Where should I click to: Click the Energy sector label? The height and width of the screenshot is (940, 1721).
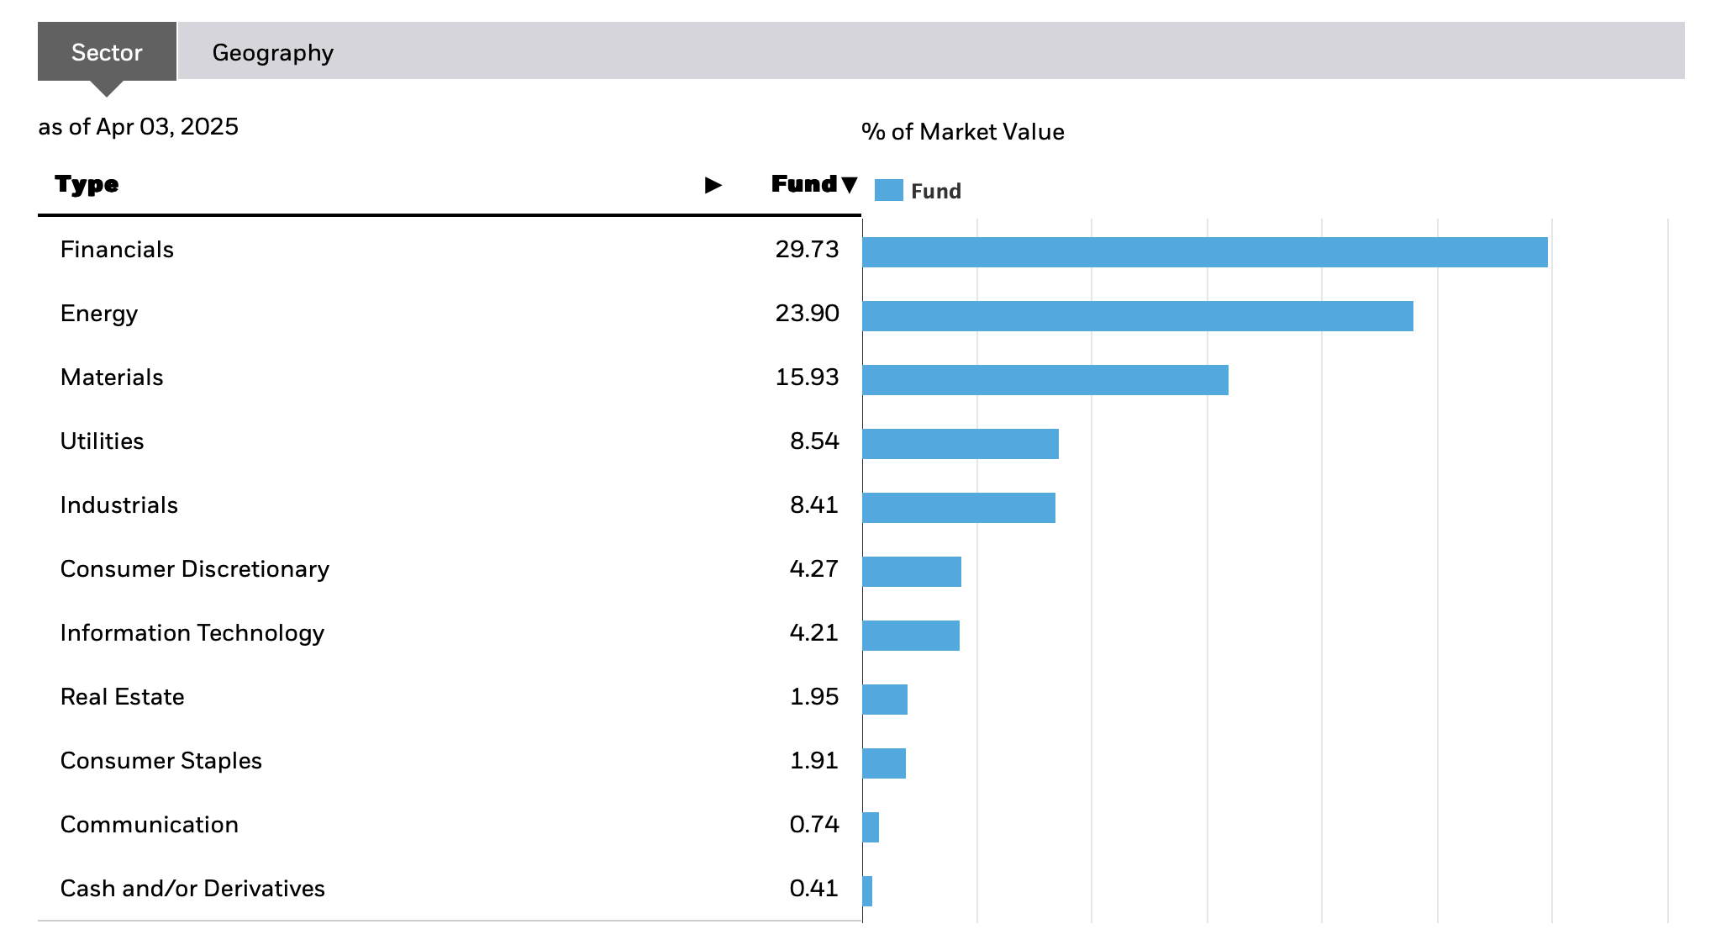point(99,313)
